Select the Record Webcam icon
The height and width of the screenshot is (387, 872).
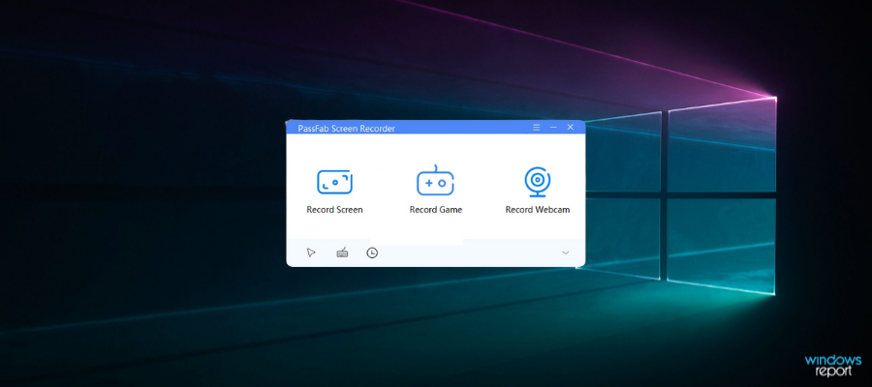(x=537, y=182)
